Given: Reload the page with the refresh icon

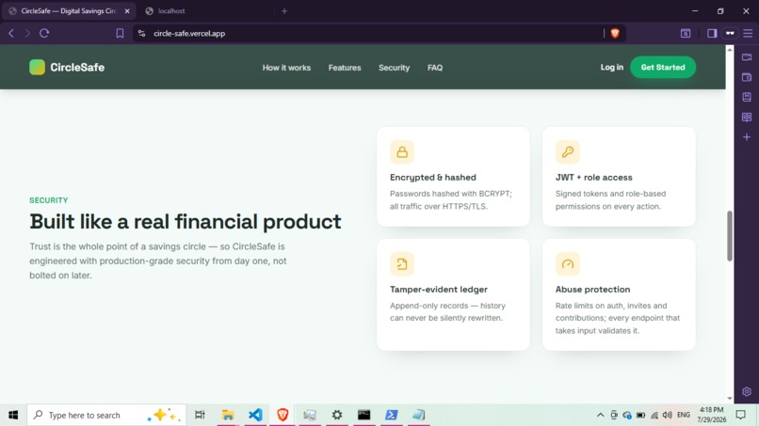Looking at the screenshot, I should coord(44,33).
